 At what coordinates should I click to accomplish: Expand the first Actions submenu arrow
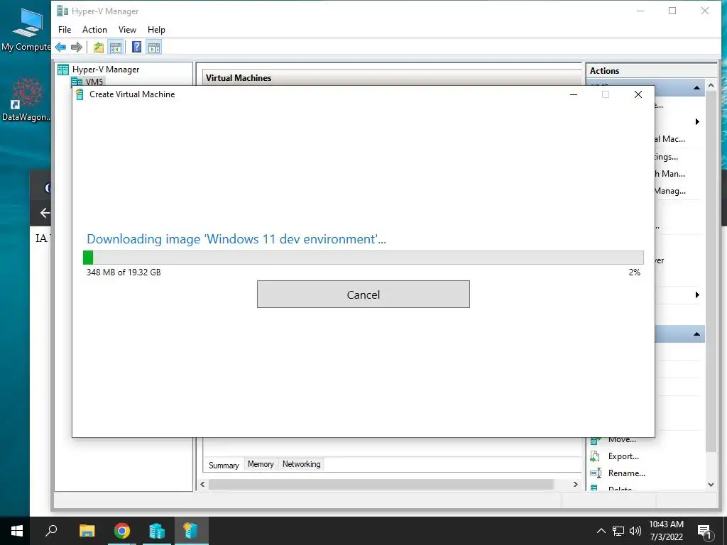click(x=697, y=122)
